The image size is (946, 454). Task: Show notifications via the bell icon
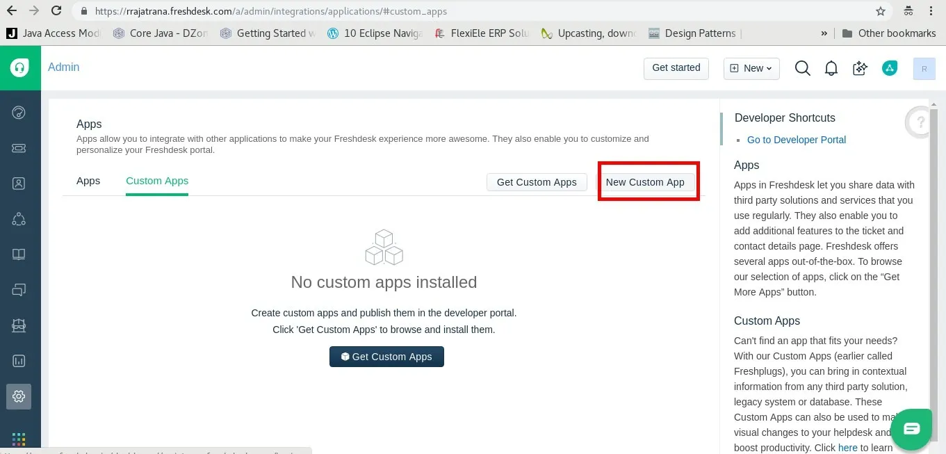tap(831, 68)
